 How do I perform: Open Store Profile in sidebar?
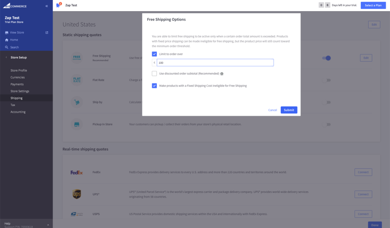pyautogui.click(x=19, y=70)
